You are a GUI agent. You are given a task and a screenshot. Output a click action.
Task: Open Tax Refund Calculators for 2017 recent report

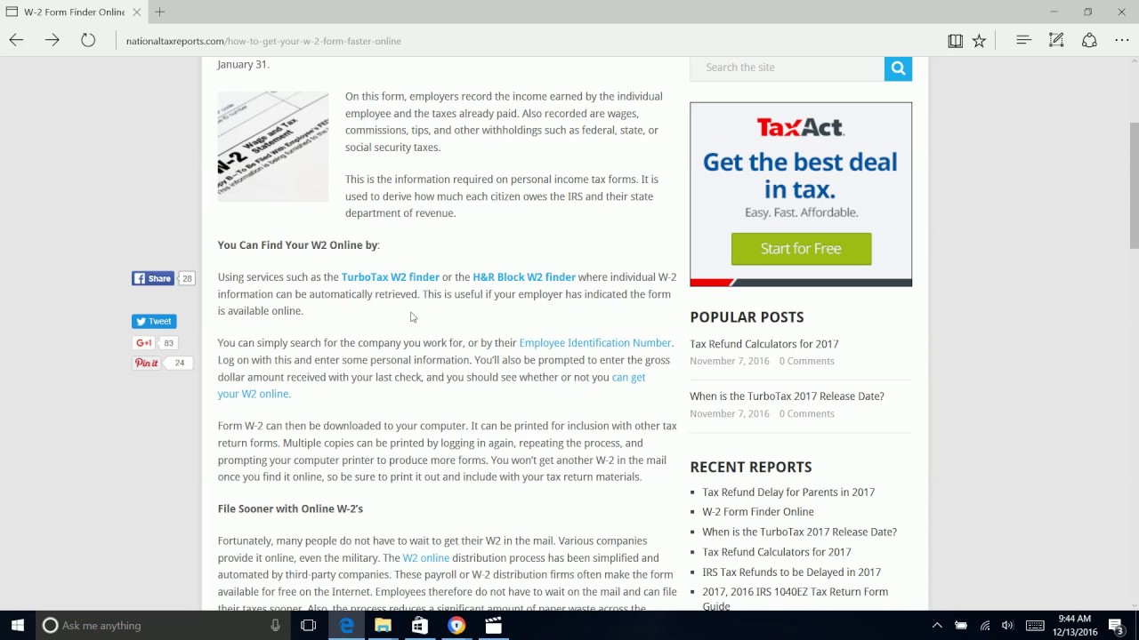click(777, 552)
